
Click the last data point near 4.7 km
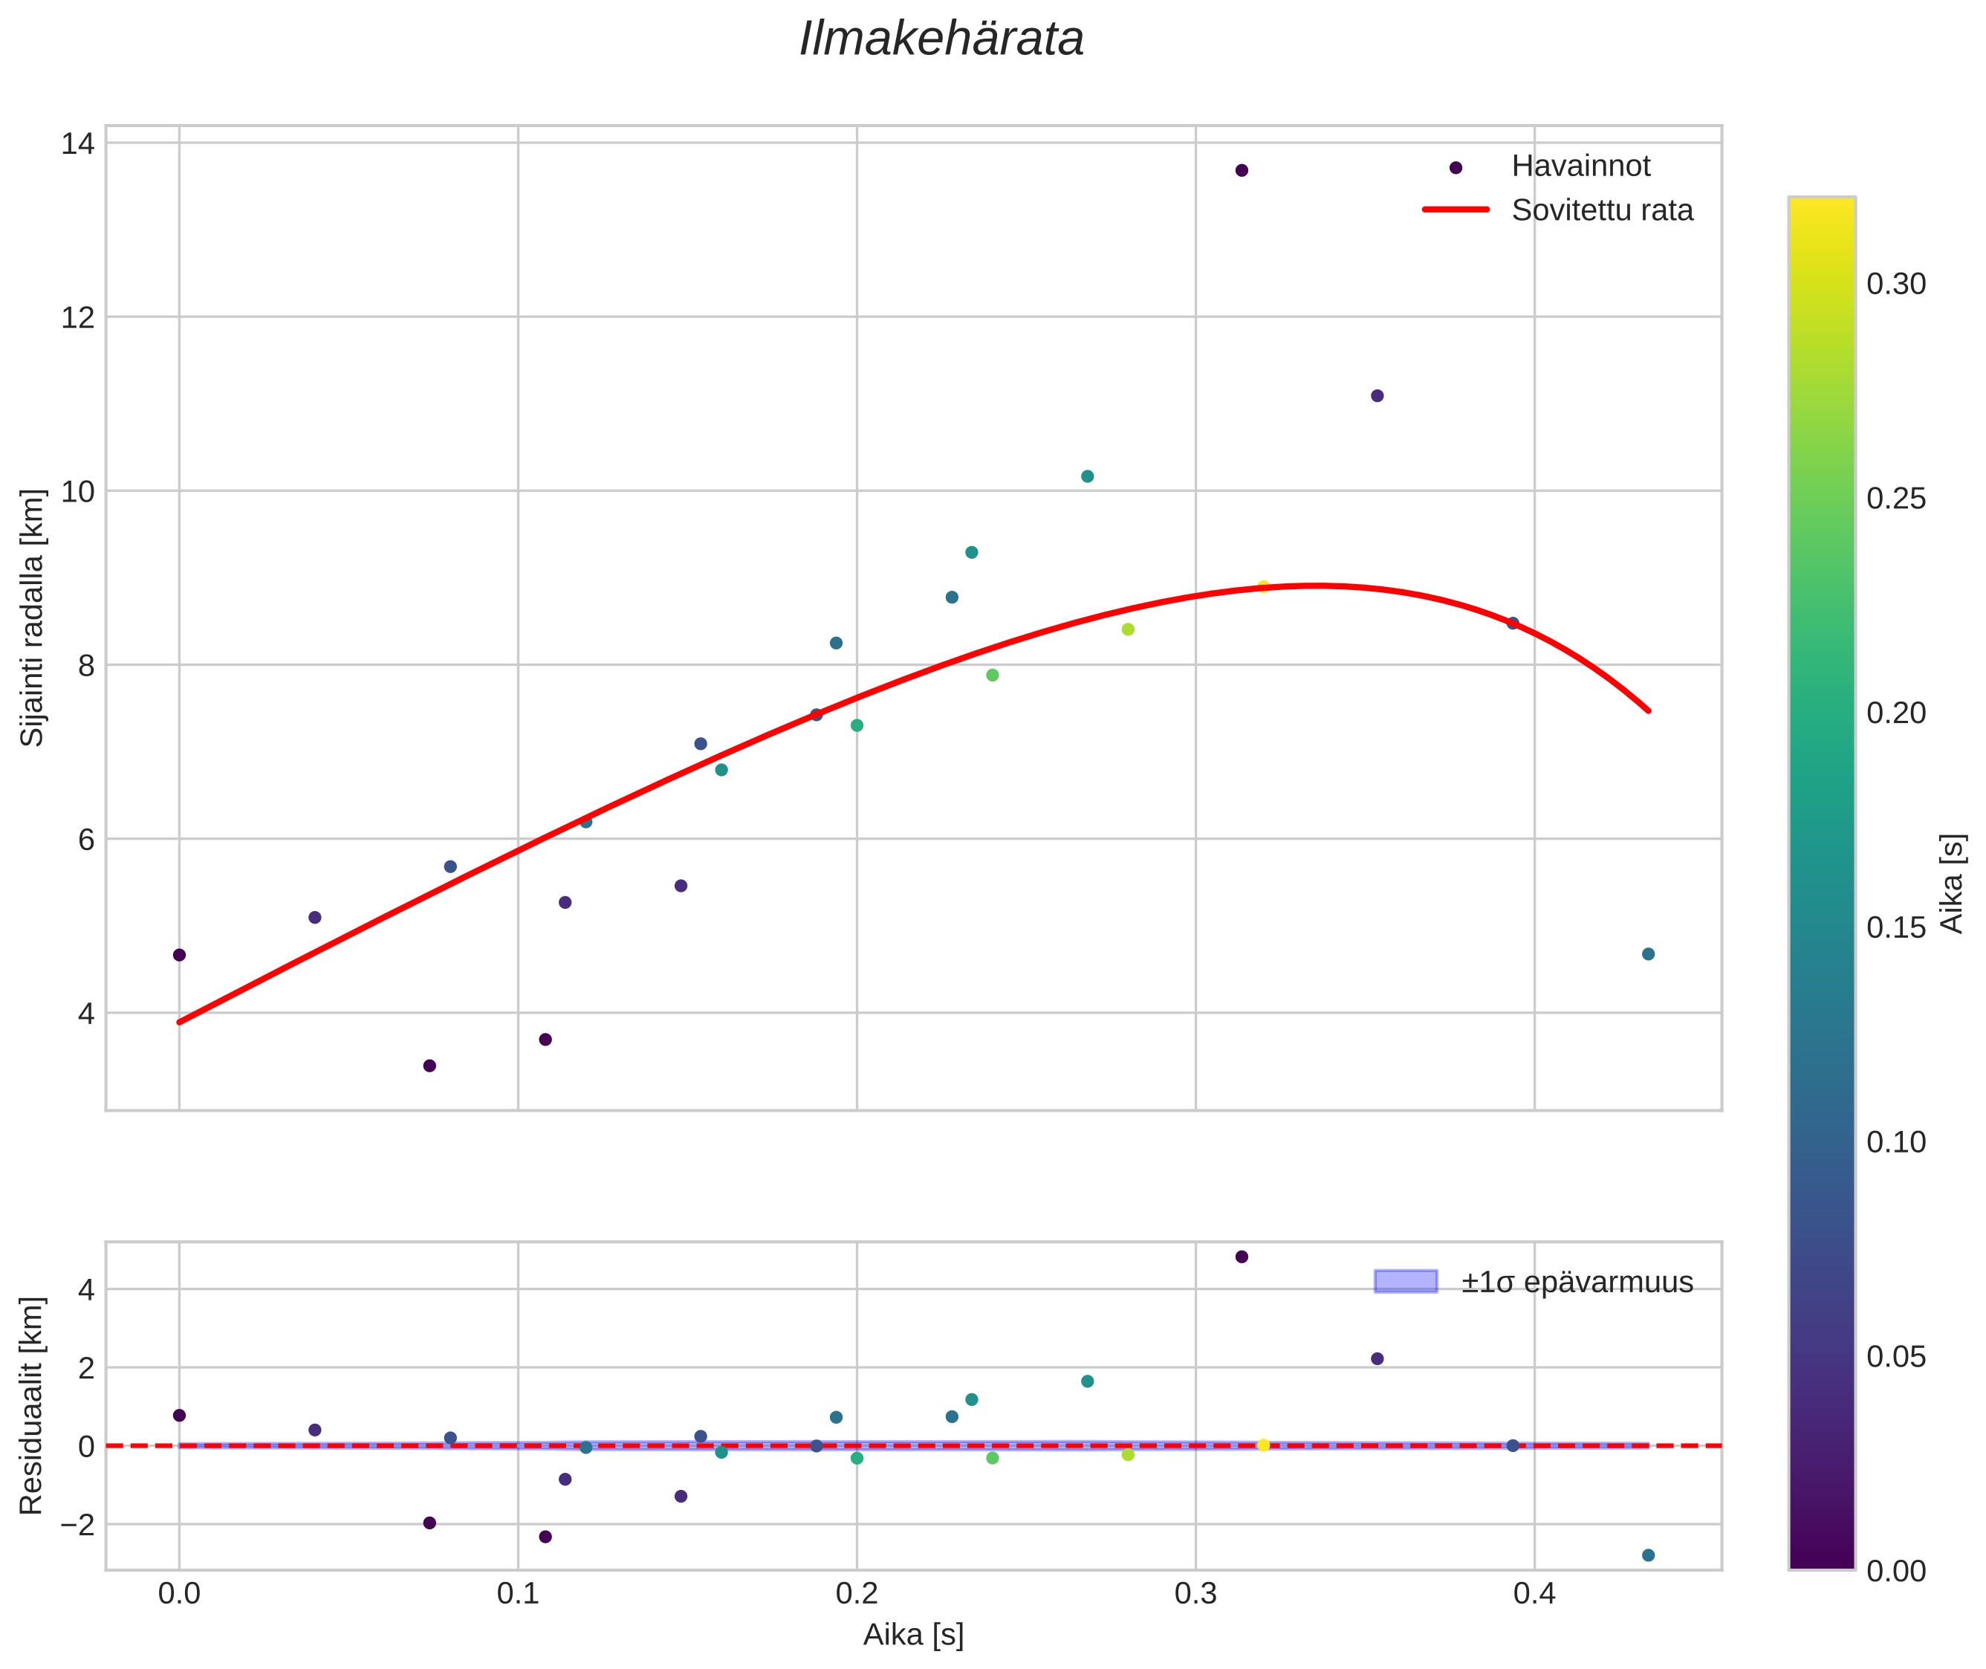(1647, 953)
